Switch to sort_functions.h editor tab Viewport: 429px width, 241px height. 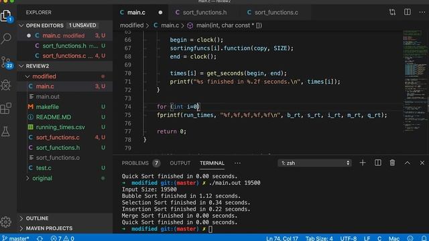point(204,12)
